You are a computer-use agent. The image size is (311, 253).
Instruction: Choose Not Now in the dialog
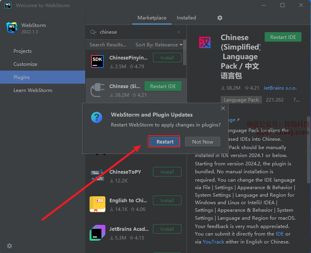pyautogui.click(x=202, y=142)
